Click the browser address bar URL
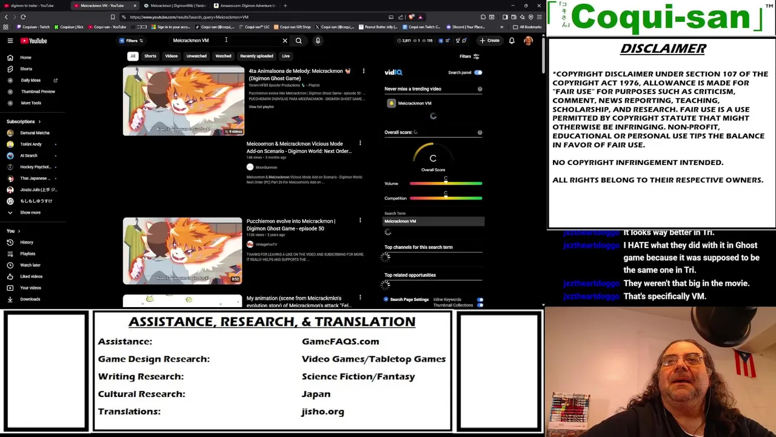This screenshot has height=437, width=776. (x=189, y=17)
